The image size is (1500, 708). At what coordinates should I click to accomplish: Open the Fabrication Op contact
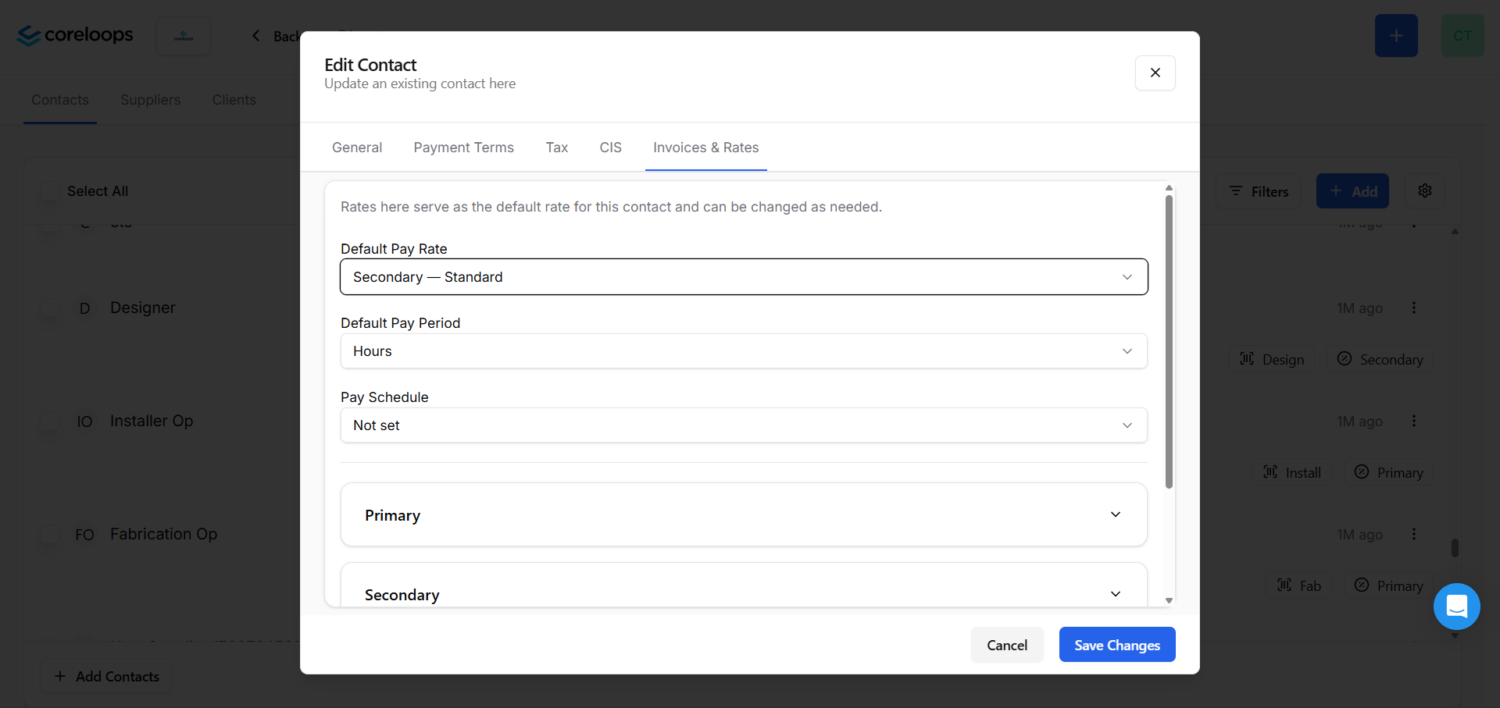164,534
